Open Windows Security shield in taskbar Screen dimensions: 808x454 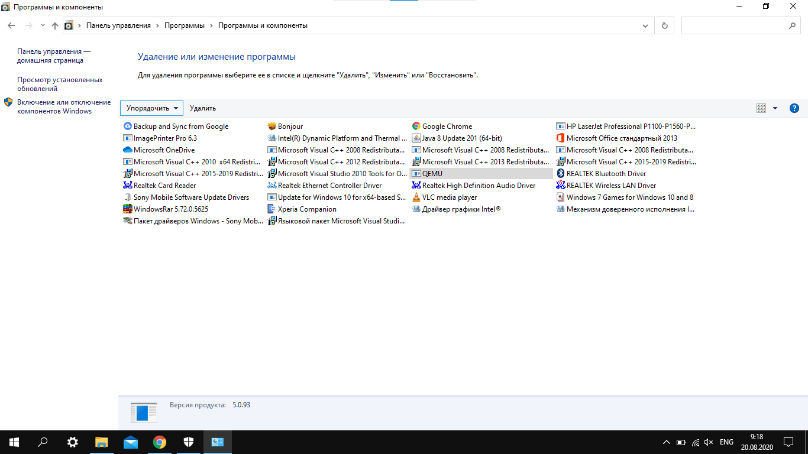click(x=189, y=442)
